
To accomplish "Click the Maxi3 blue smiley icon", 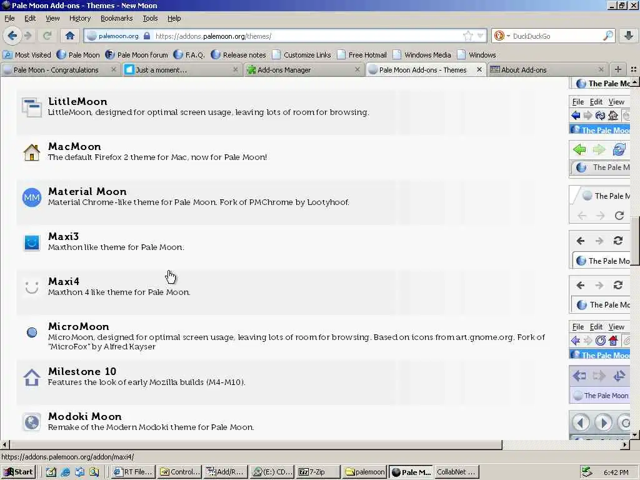I will click(31, 242).
